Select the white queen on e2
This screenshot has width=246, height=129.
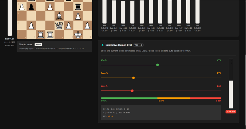[x=59, y=25]
